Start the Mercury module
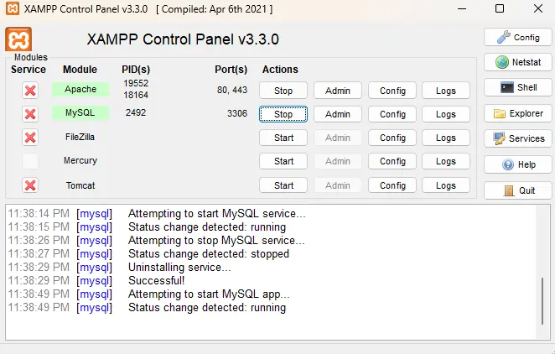The height and width of the screenshot is (354, 555). [x=283, y=161]
